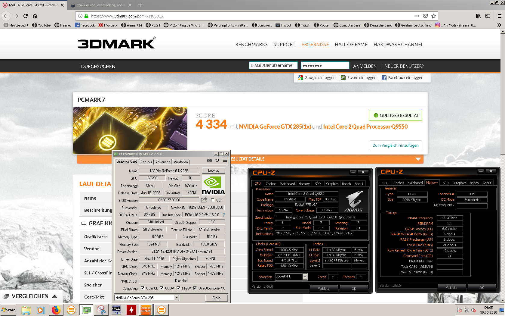Toggle CUDA checkbox in GPU-Z
The width and height of the screenshot is (505, 316).
pyautogui.click(x=162, y=288)
